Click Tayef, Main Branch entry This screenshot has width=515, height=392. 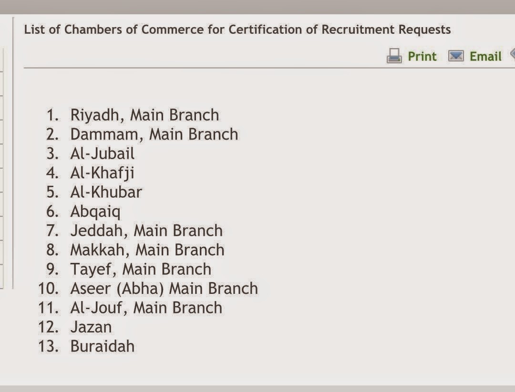click(141, 270)
